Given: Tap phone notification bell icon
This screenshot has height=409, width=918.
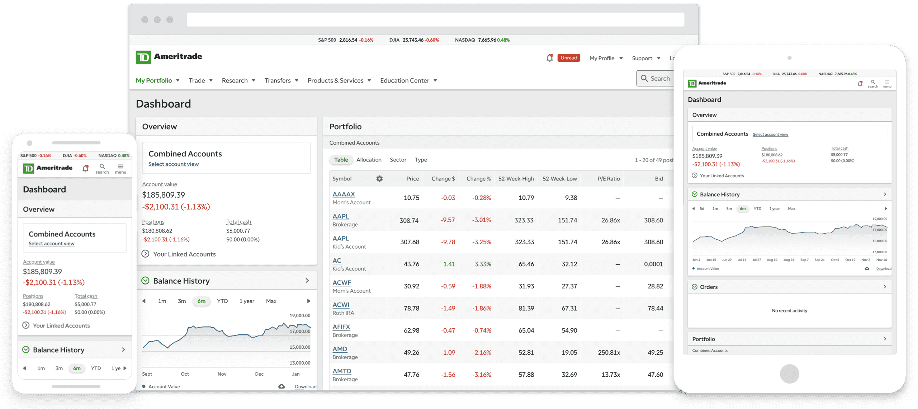Looking at the screenshot, I should pyautogui.click(x=85, y=168).
